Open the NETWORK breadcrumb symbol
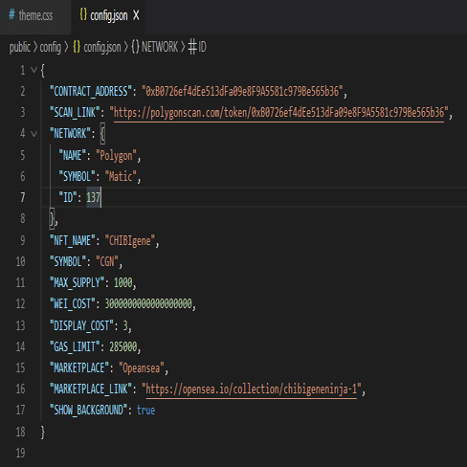 tap(160, 47)
